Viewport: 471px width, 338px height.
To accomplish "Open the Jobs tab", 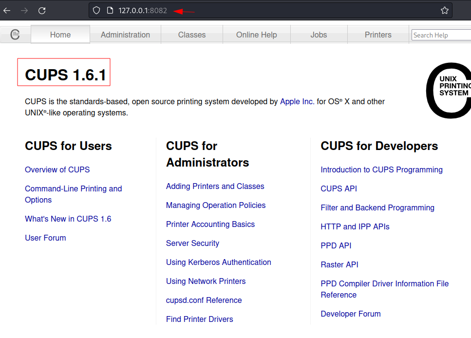I will 319,35.
